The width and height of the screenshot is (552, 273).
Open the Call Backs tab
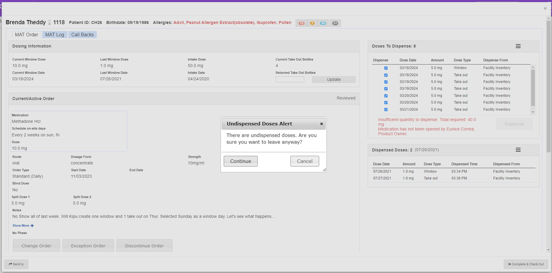click(82, 34)
